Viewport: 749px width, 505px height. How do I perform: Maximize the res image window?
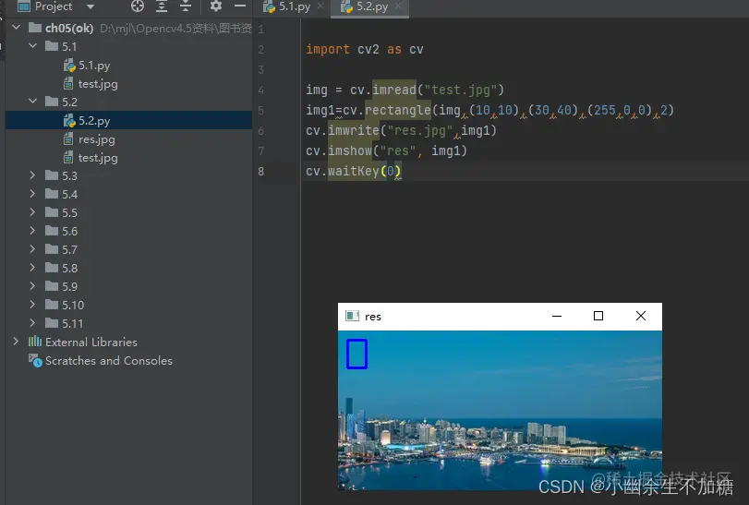(x=598, y=316)
